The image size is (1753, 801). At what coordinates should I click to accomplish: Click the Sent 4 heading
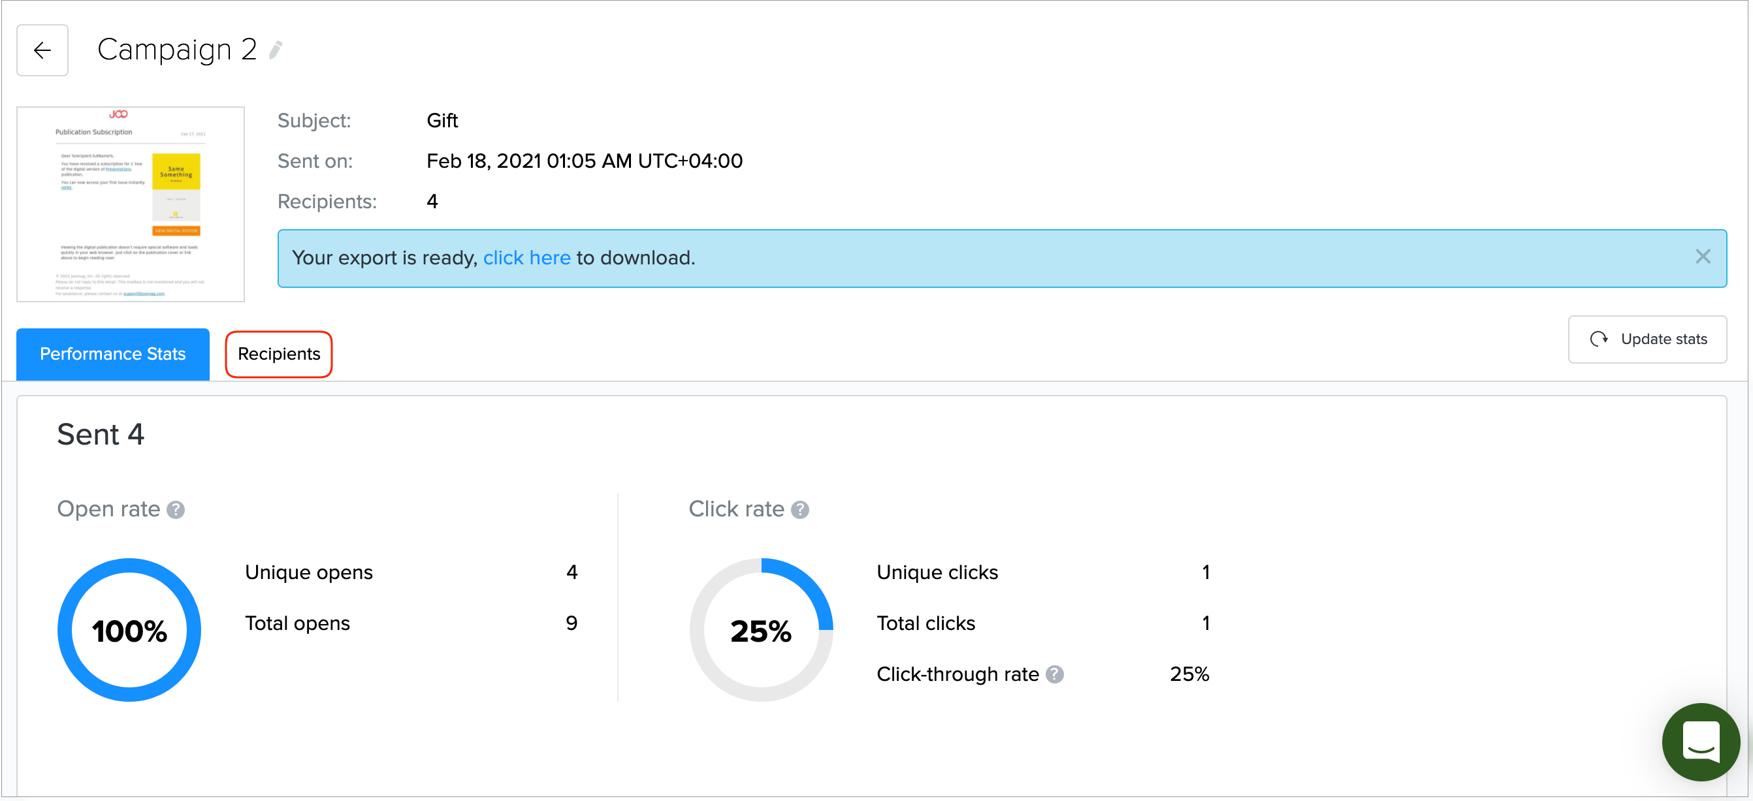[101, 435]
